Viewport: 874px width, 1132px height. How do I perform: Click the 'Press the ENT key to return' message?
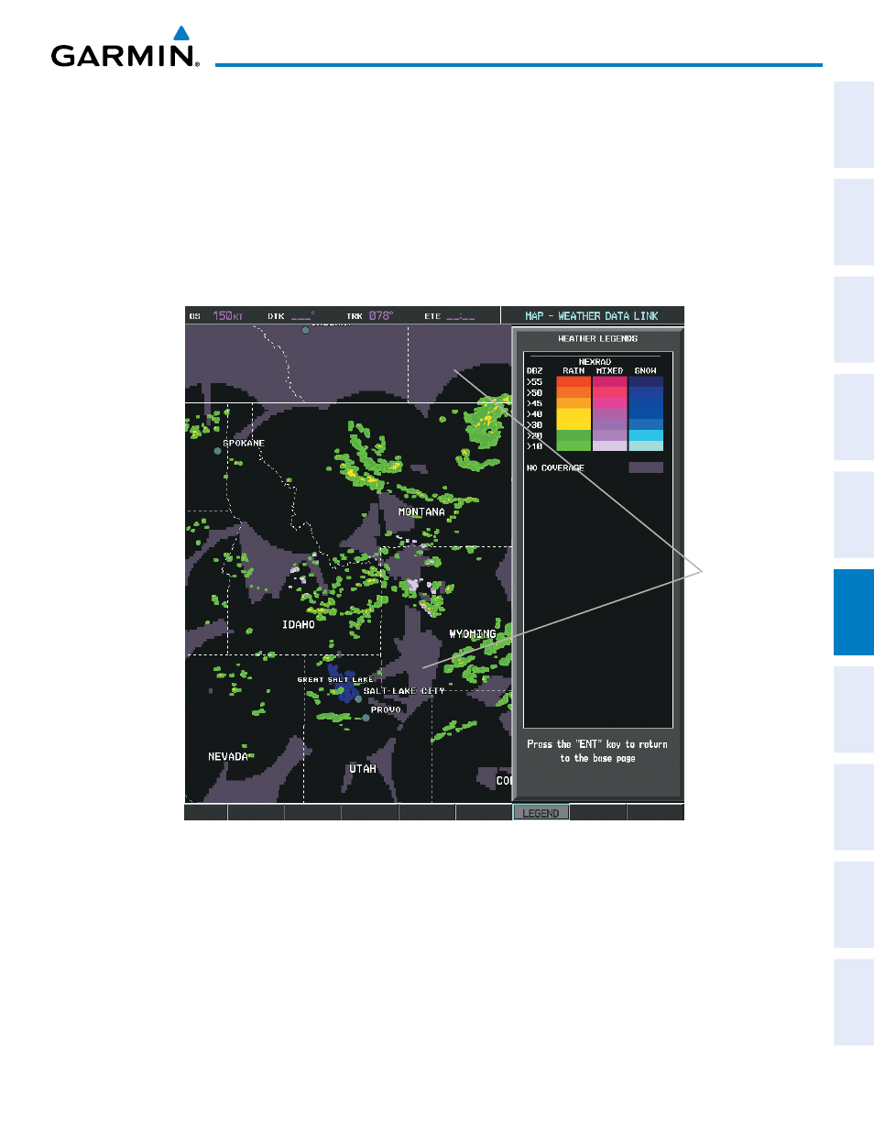pos(597,752)
